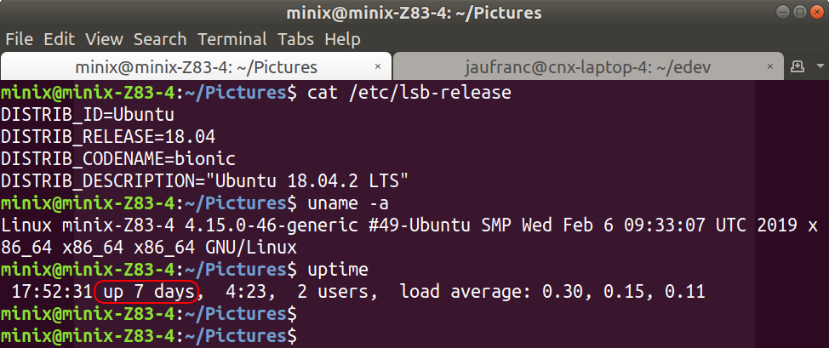Close the jaufranc@cnx-laptop-4 edev tab

pyautogui.click(x=771, y=66)
